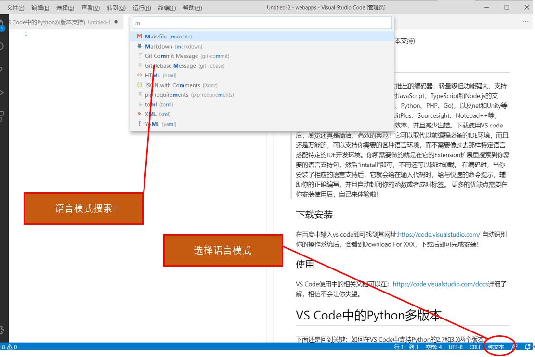Open the Run and Debug view

coord(2,93)
